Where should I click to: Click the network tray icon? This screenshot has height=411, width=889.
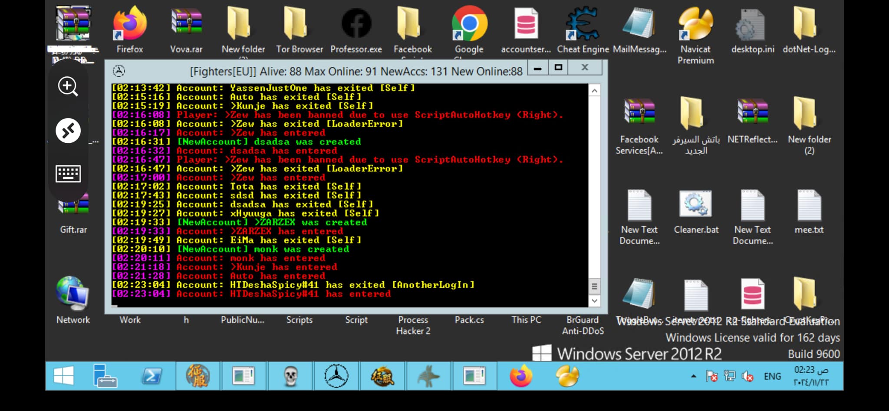[730, 376]
